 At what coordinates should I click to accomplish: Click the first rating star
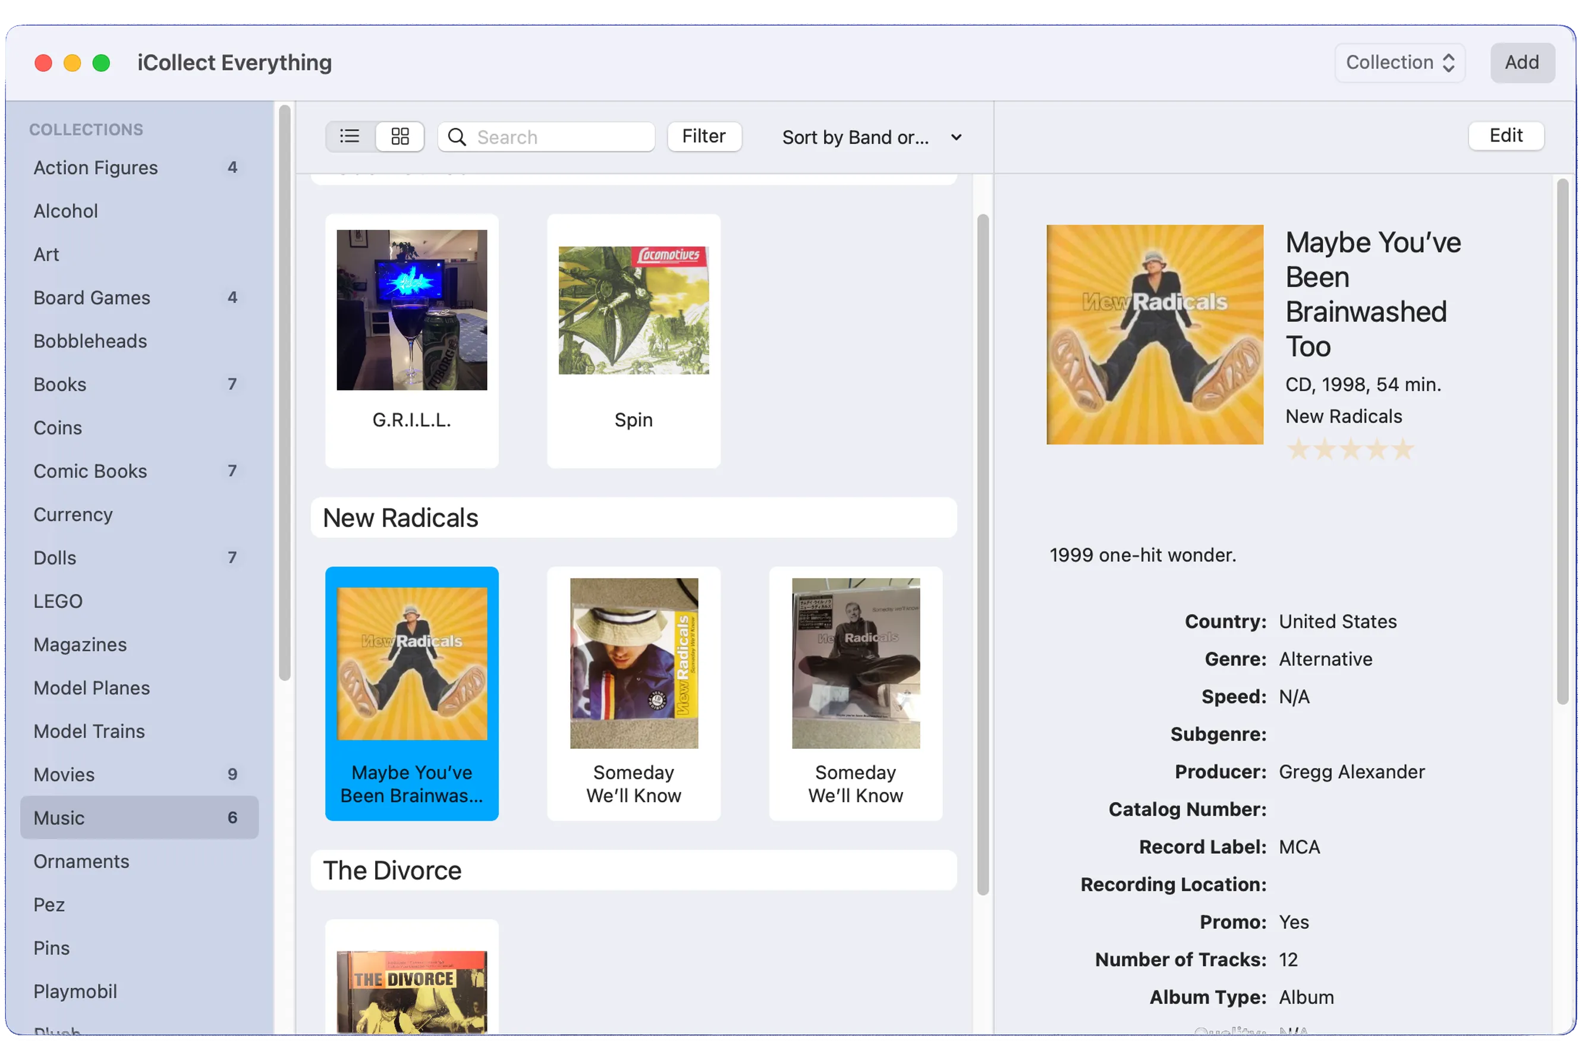tap(1298, 450)
